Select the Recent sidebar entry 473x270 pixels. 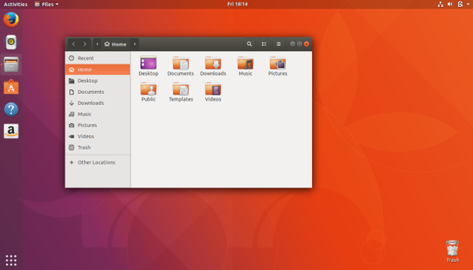point(98,58)
